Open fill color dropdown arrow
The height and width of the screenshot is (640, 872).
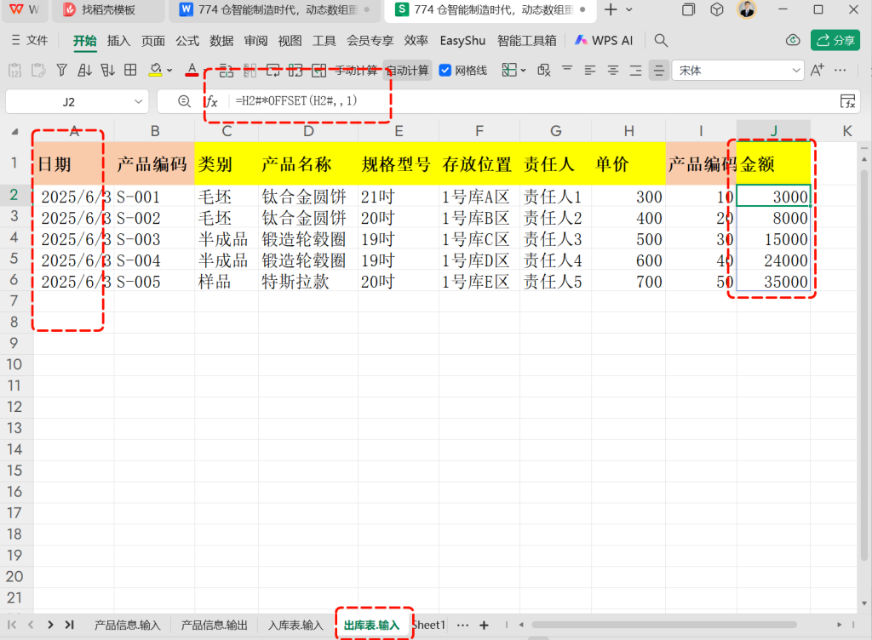(169, 71)
